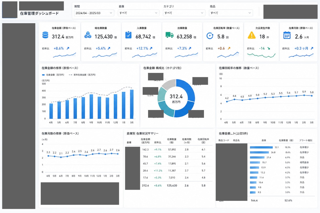Click the trend arrow in 在庫金額 KPI card

[68, 48]
